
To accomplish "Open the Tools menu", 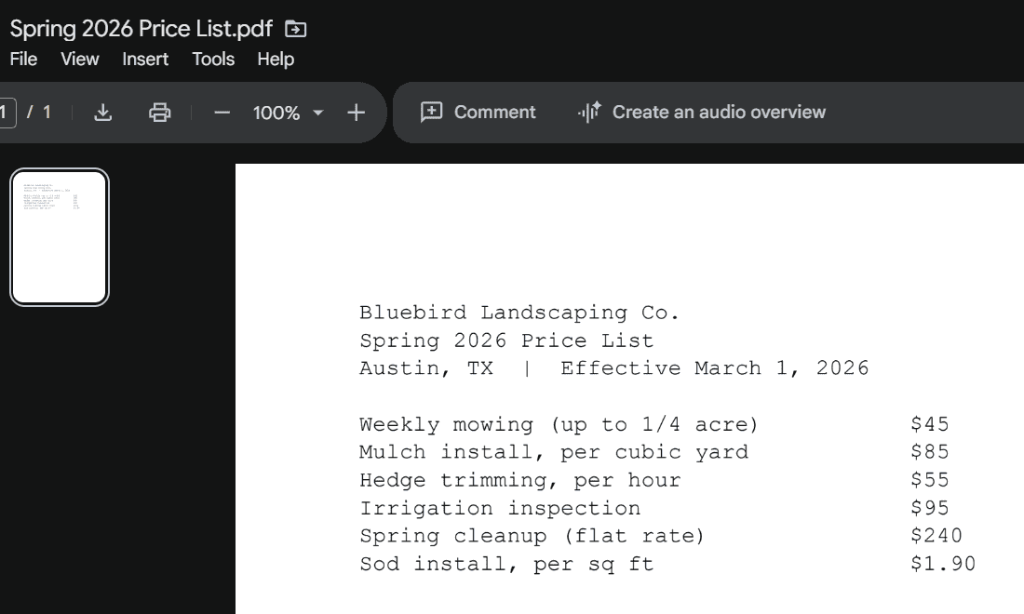I will click(213, 60).
